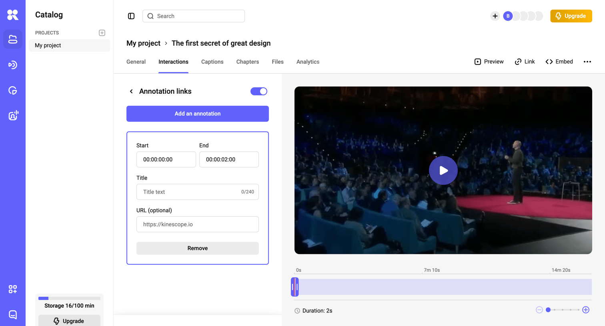Play the video preview
The height and width of the screenshot is (326, 605).
point(443,170)
